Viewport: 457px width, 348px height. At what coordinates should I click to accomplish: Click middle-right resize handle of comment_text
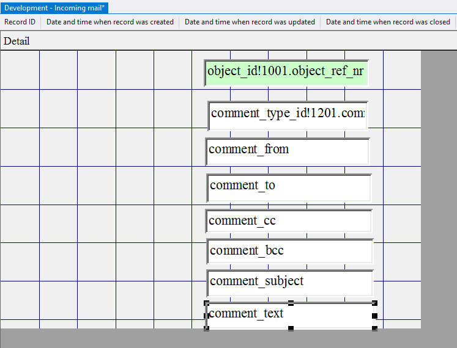pyautogui.click(x=374, y=316)
